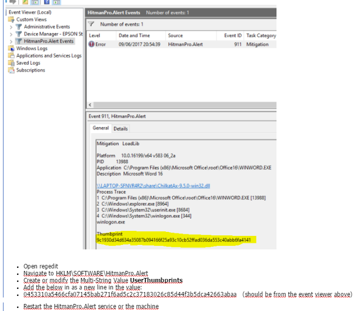Screen dimensions: 360x311
Task: Click the winlogon.exe [344] process trace line
Action: tap(144, 216)
